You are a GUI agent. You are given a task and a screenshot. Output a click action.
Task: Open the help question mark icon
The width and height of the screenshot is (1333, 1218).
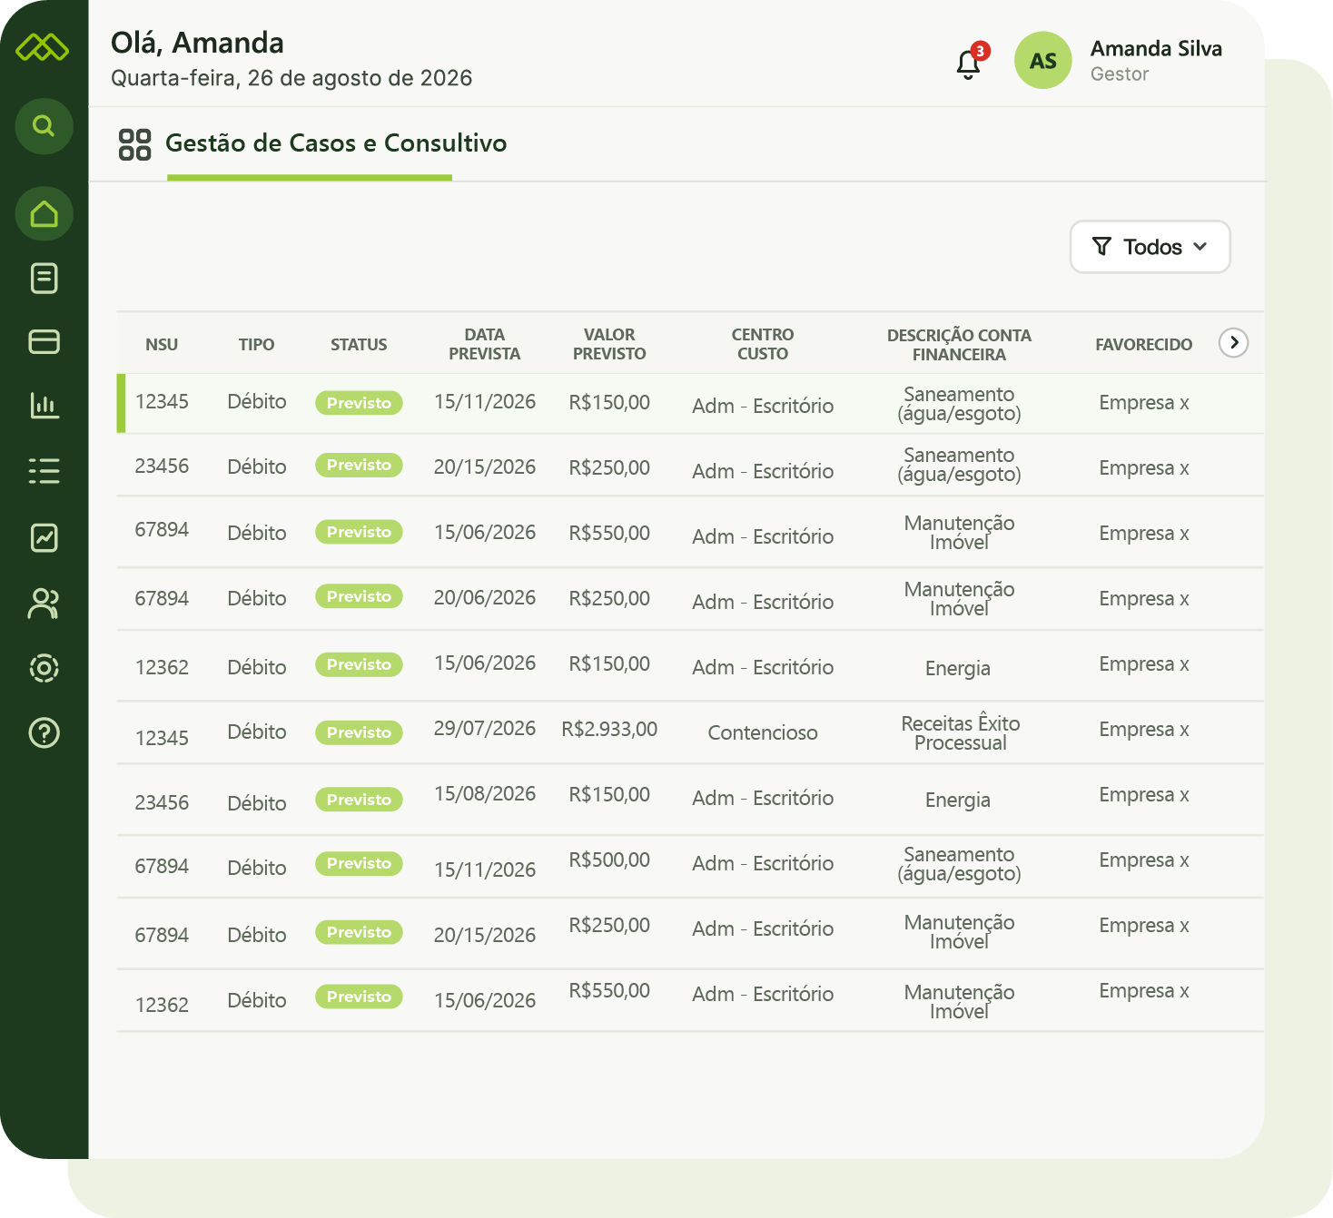click(x=44, y=732)
